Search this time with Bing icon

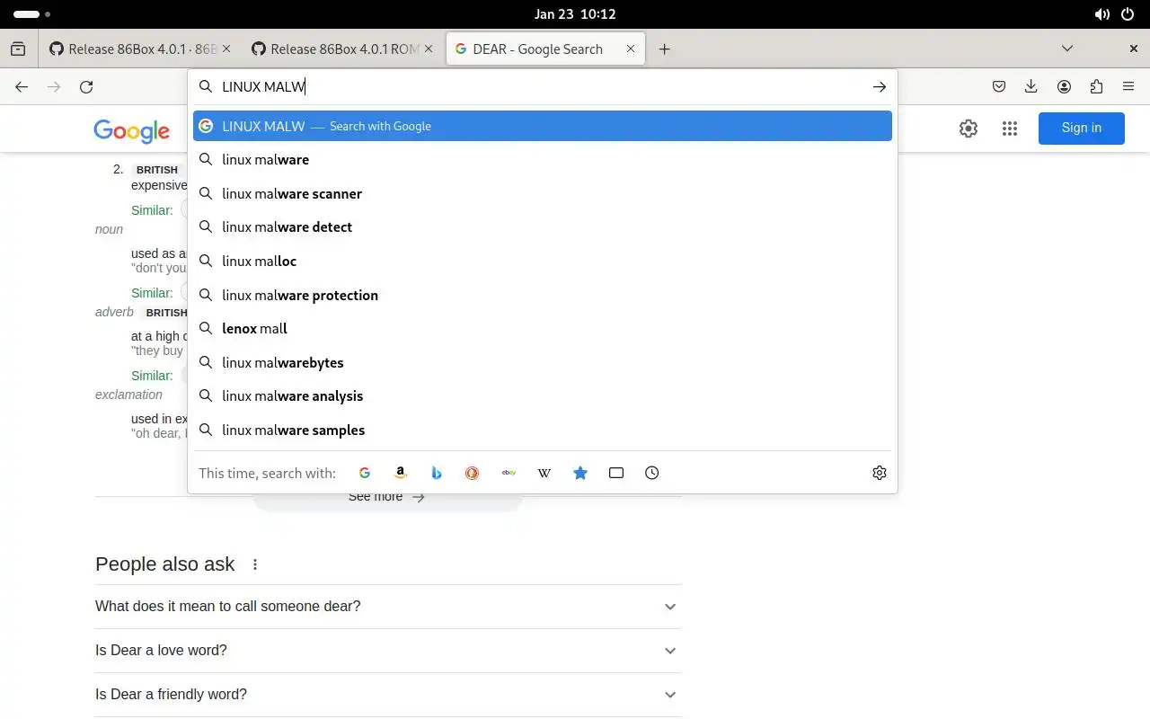point(437,473)
